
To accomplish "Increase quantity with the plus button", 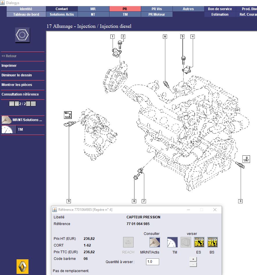I will point(193,259).
